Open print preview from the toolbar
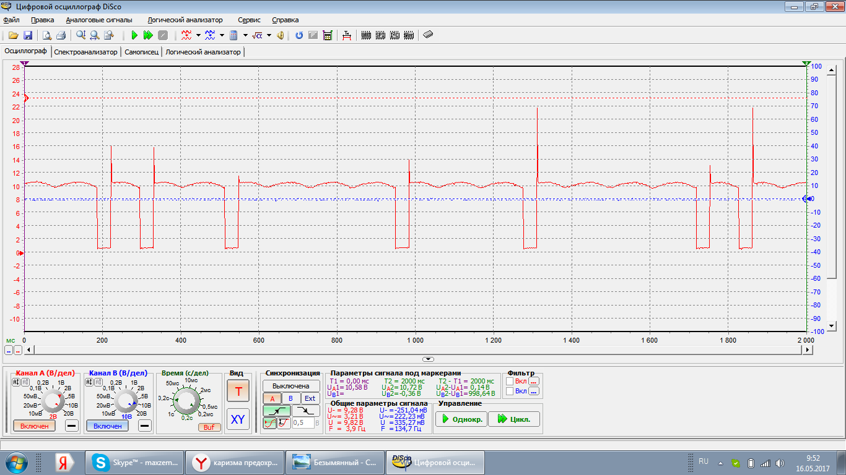 pos(47,35)
